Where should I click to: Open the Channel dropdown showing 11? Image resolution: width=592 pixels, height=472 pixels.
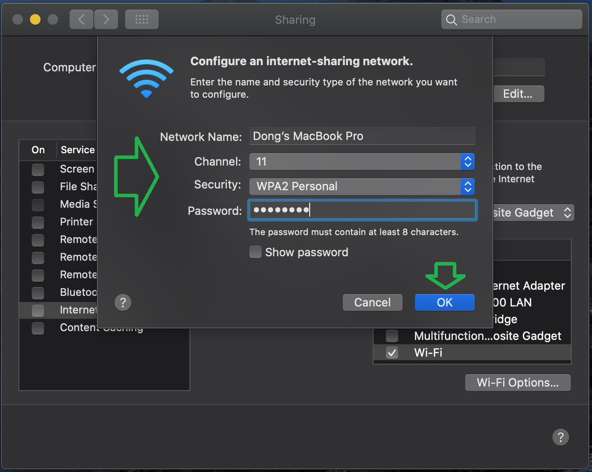coord(362,162)
